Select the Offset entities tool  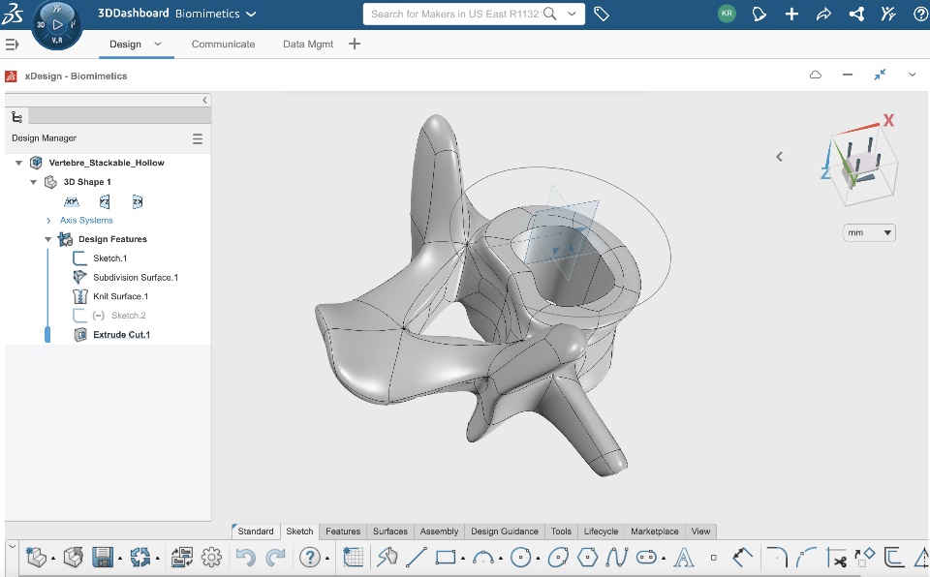894,558
